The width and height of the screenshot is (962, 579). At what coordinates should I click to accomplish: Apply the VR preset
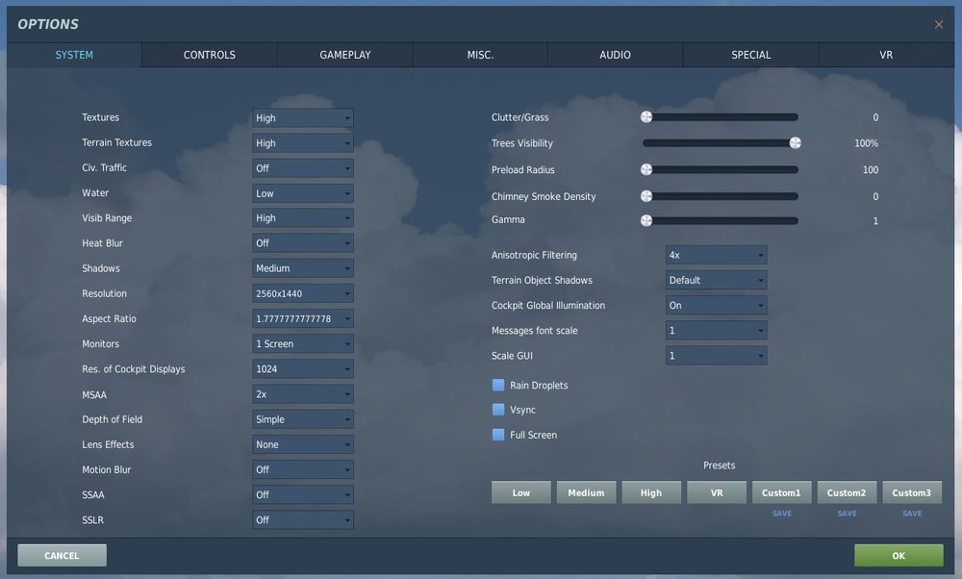[x=717, y=492]
